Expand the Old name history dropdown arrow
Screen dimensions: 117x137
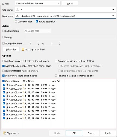click(x=113, y=10)
